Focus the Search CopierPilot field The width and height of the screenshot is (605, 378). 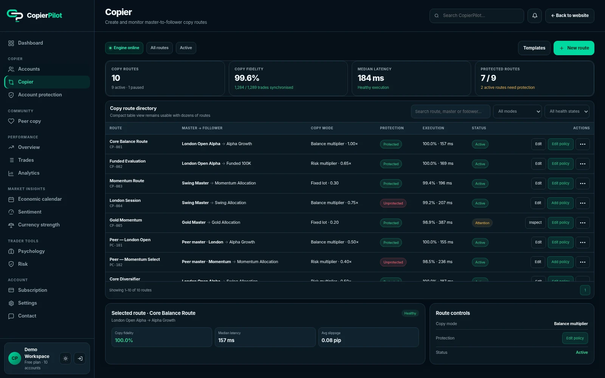pyautogui.click(x=476, y=16)
